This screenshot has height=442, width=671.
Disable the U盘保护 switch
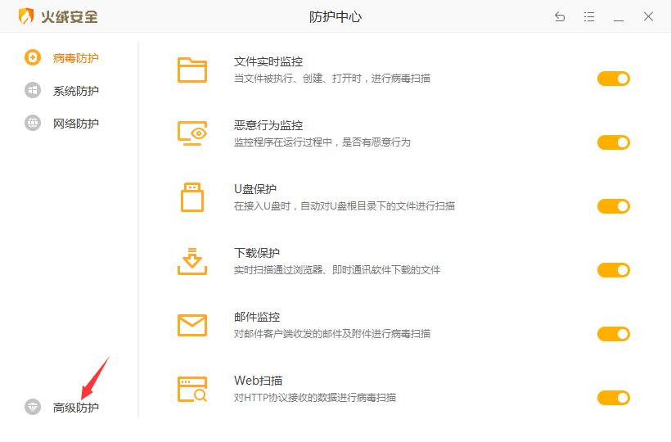coord(614,206)
